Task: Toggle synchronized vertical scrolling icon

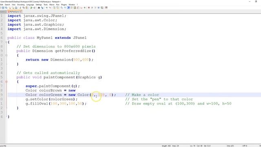Action: coord(54,8)
